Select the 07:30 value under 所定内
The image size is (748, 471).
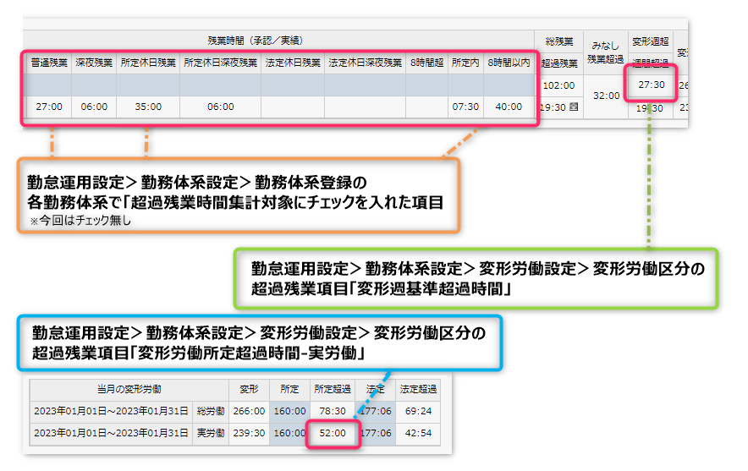[465, 107]
